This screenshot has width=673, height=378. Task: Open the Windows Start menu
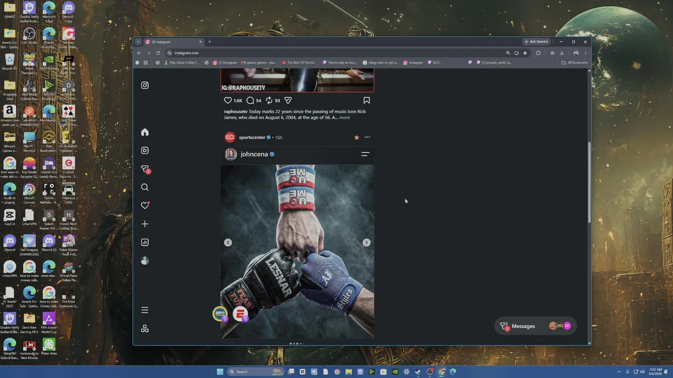220,372
